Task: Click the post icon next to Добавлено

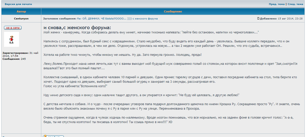Action: click(x=258, y=18)
